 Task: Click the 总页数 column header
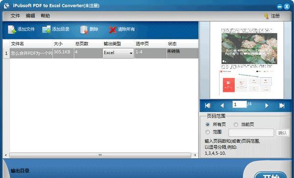pyautogui.click(x=88, y=44)
